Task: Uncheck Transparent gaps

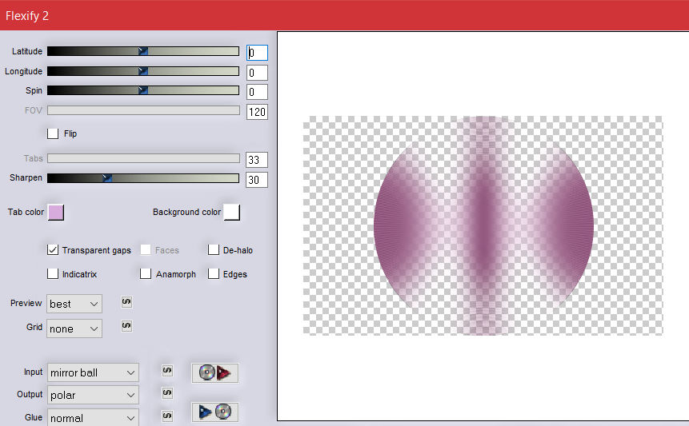Action: pyautogui.click(x=53, y=250)
